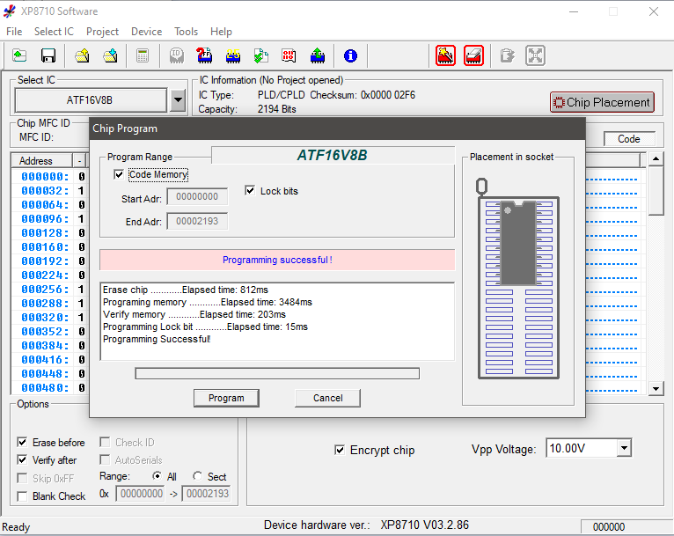Open the Select IC menu

tap(54, 32)
